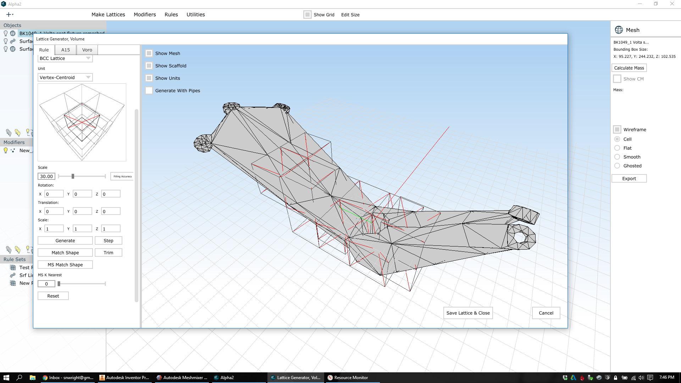Adjust the MS K Nearest slider
The image size is (681, 383).
click(x=59, y=284)
